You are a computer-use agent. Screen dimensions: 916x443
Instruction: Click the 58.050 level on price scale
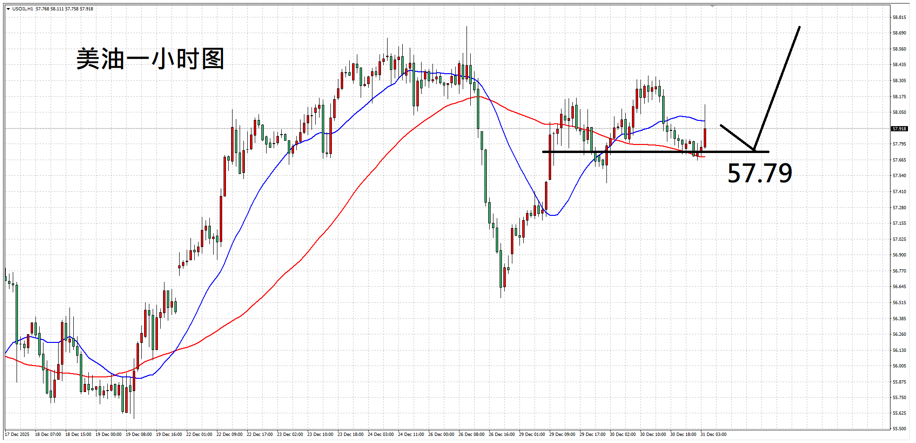pos(899,112)
